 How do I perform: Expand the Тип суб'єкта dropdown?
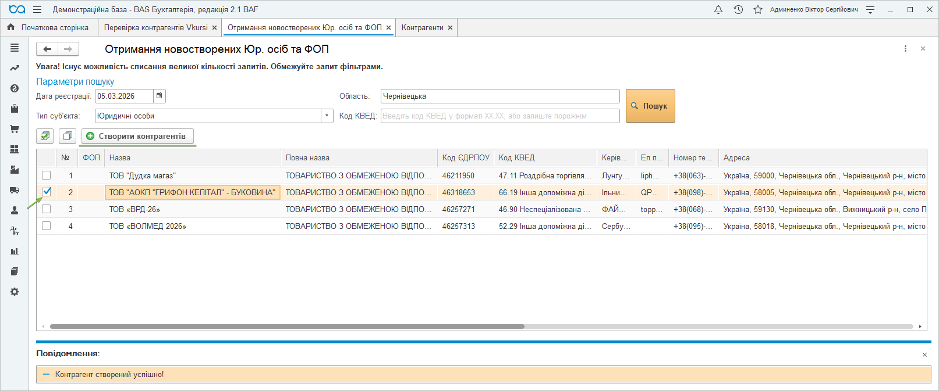pyautogui.click(x=327, y=116)
